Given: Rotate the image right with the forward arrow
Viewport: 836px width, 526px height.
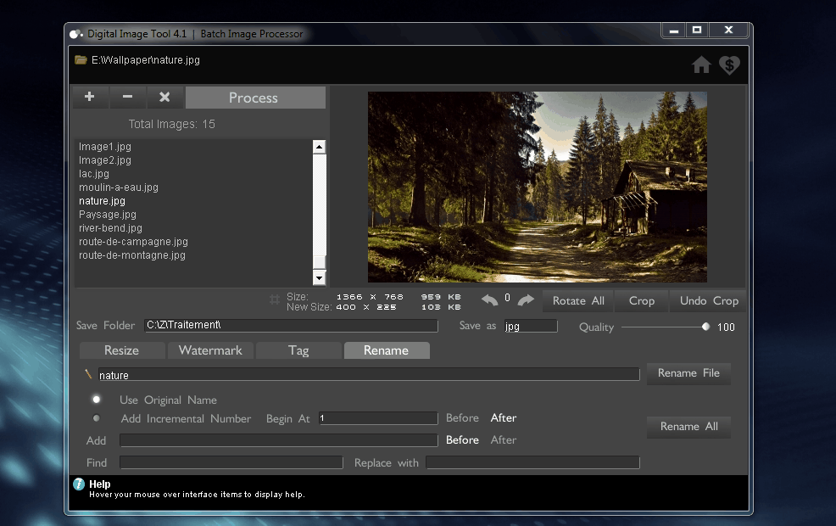Looking at the screenshot, I should tap(526, 300).
